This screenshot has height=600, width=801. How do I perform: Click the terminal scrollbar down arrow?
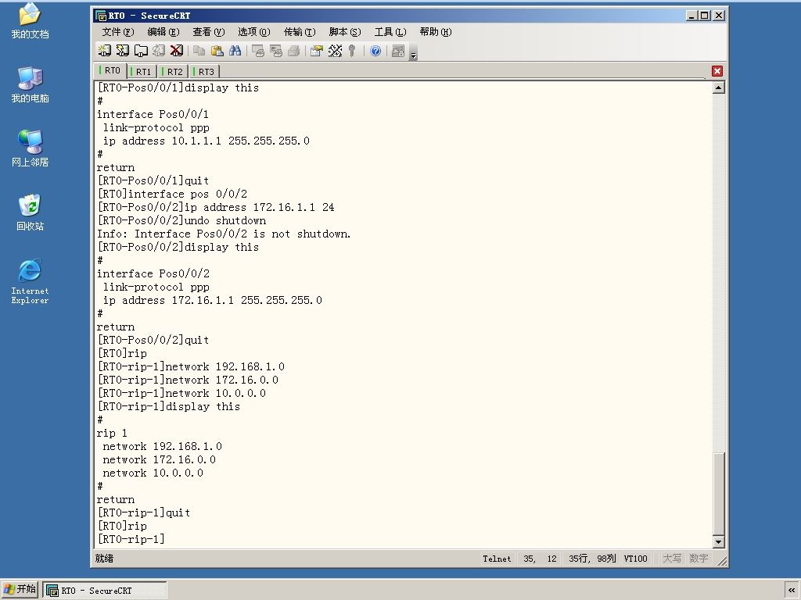coord(718,542)
